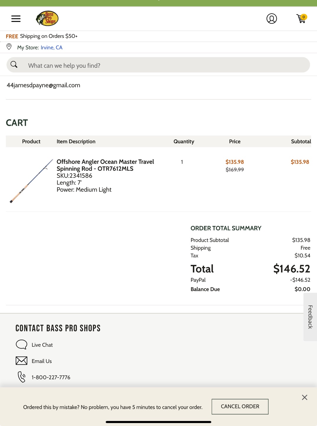Click the Live Chat link

pos(42,345)
